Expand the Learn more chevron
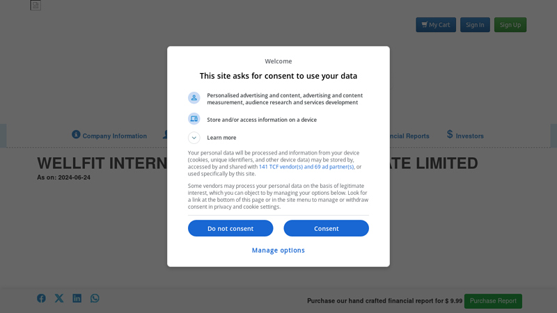The image size is (557, 313). [x=194, y=138]
